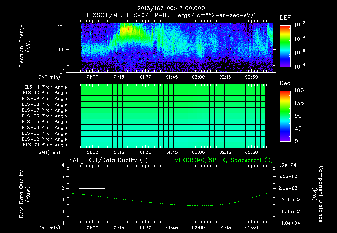Click the white data quality segment at level 1

tap(136, 200)
